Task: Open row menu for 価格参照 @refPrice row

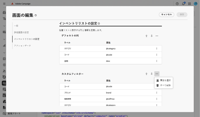Action: coord(157,99)
